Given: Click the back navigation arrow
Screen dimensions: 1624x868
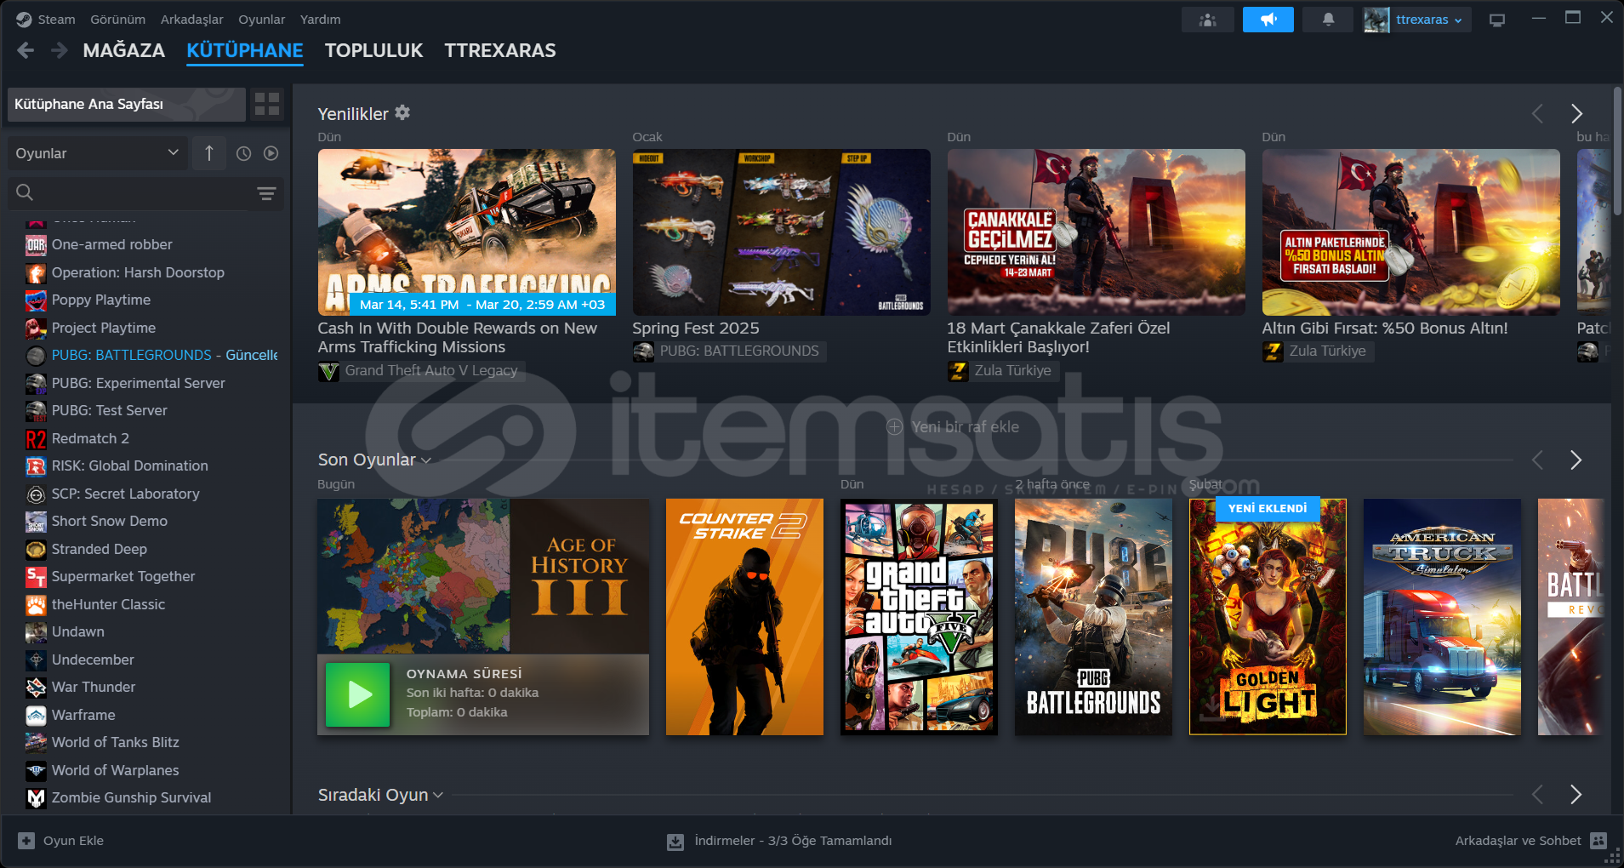Looking at the screenshot, I should pos(26,50).
